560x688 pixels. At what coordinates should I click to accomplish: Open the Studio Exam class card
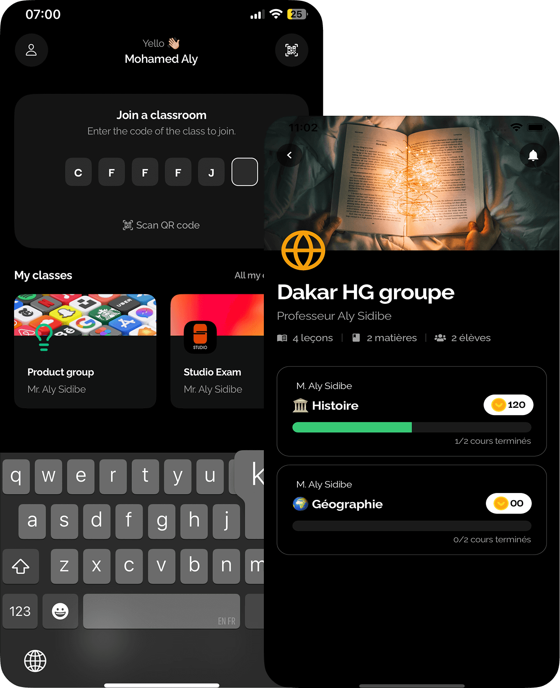click(217, 351)
